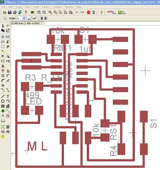160x170 pixels.
Task: Select the Delete X tool
Action: pyautogui.click(x=3, y=56)
